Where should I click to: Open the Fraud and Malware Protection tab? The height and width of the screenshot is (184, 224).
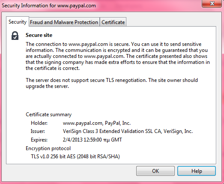(64, 22)
